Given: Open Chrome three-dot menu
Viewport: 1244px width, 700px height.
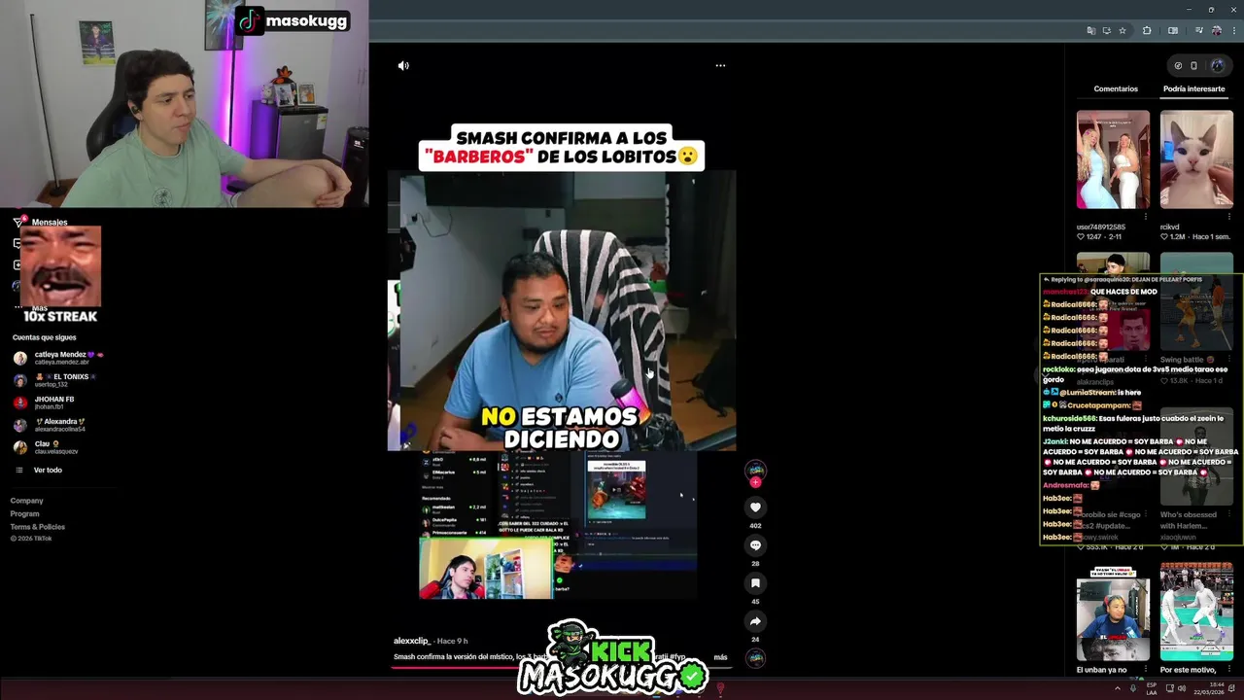Looking at the screenshot, I should [1233, 31].
